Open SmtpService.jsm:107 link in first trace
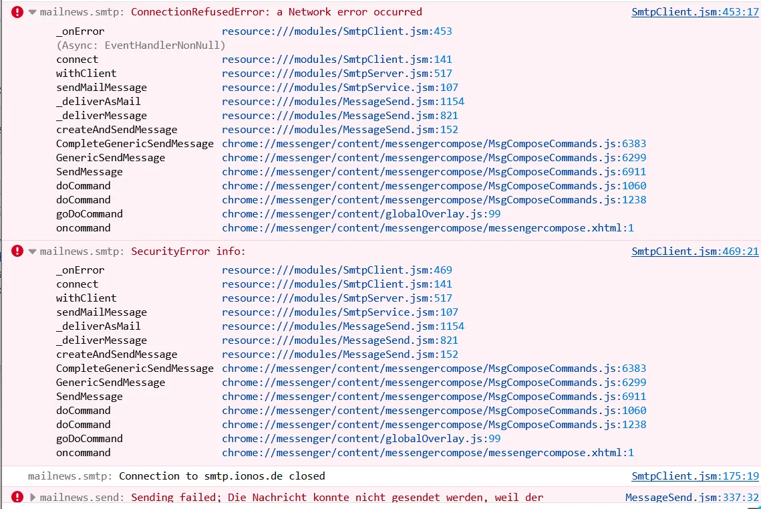 coord(339,88)
